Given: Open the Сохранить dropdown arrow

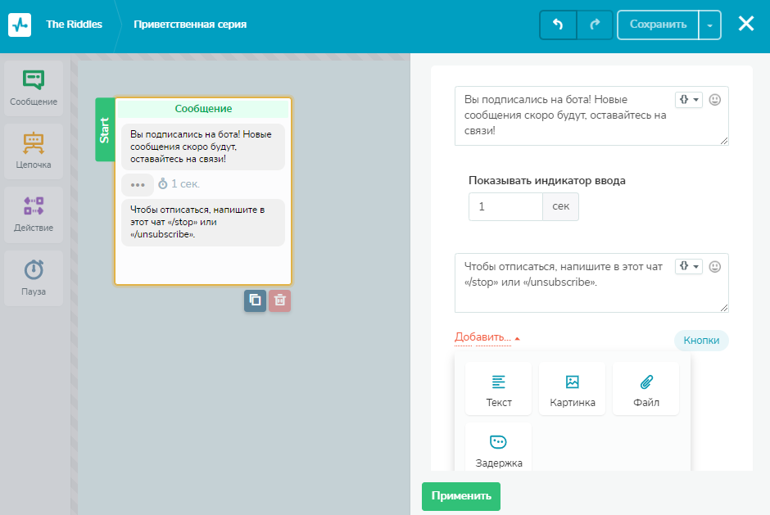Looking at the screenshot, I should [x=709, y=25].
